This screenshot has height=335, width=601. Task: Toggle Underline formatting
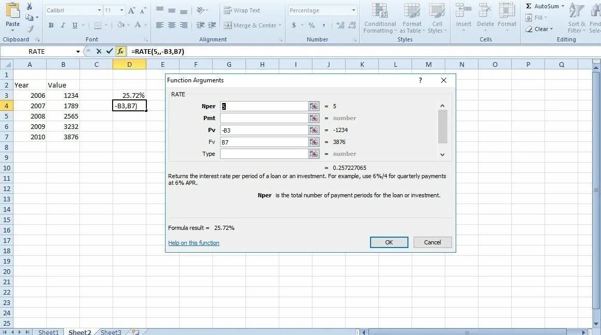pyautogui.click(x=75, y=25)
